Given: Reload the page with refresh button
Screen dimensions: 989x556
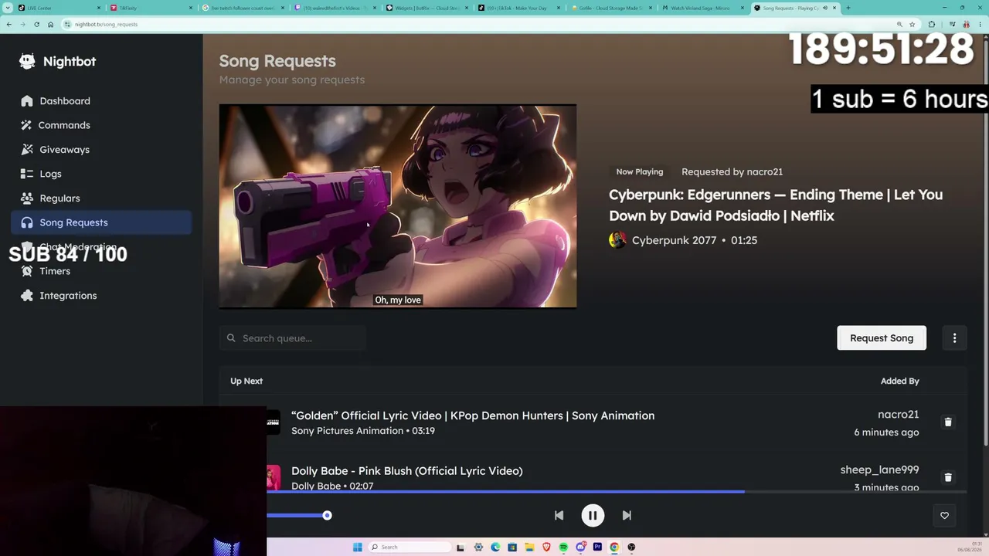Looking at the screenshot, I should (x=36, y=24).
